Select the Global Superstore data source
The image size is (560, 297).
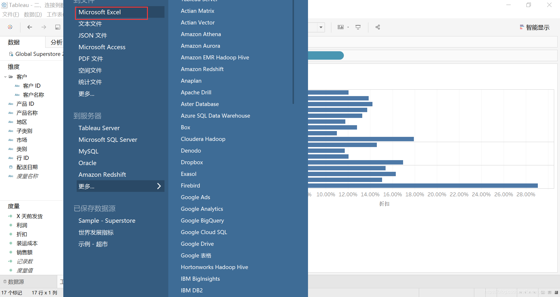pos(36,54)
